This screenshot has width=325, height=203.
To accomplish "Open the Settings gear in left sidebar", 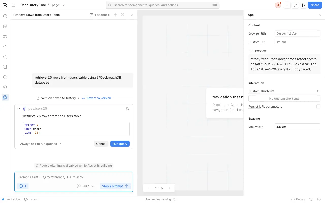I will [5, 87].
